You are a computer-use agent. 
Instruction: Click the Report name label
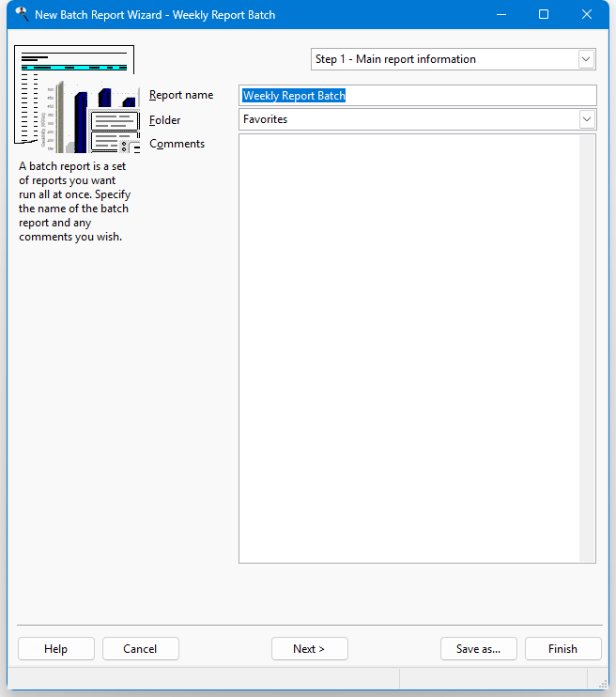pyautogui.click(x=181, y=95)
